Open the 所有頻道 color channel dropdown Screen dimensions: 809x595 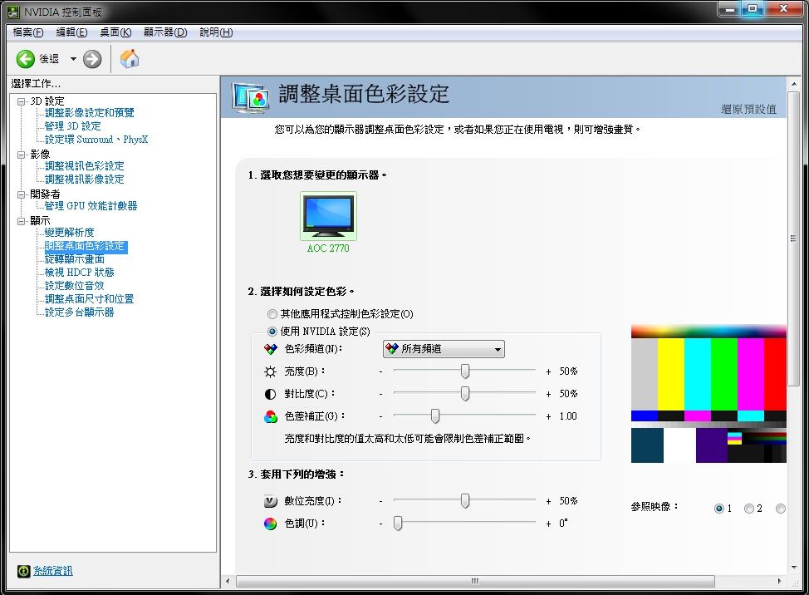tap(444, 350)
